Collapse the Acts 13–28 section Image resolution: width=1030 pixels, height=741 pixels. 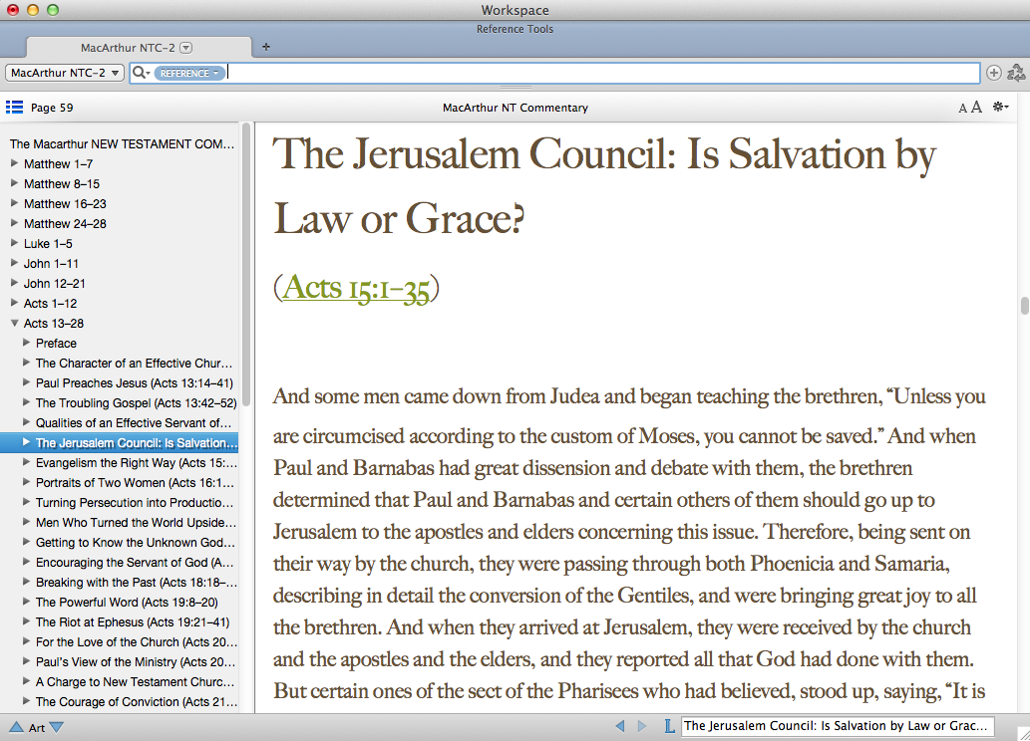click(x=14, y=323)
